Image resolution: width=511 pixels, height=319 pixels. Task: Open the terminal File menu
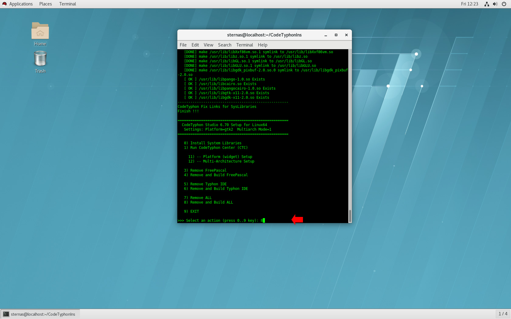coord(183,45)
